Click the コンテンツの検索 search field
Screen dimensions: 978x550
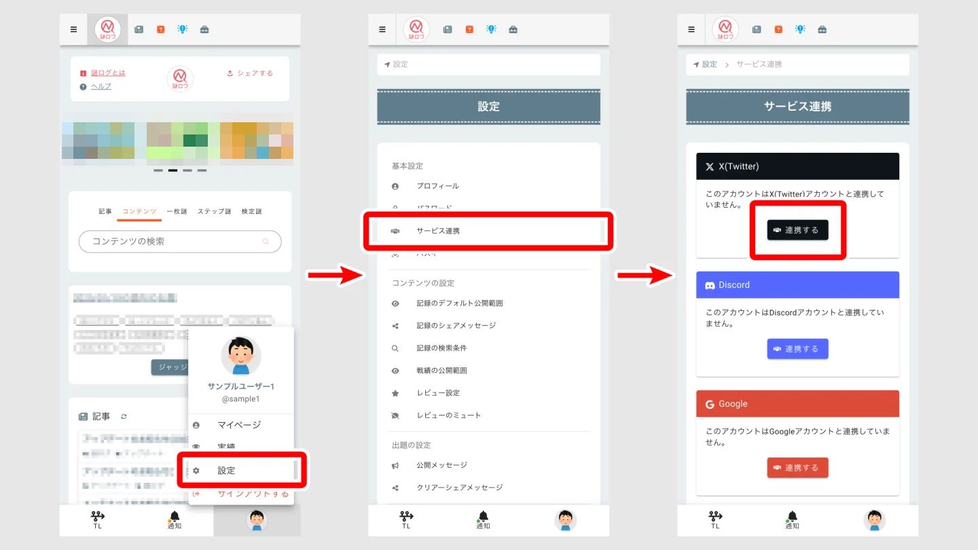tap(179, 242)
